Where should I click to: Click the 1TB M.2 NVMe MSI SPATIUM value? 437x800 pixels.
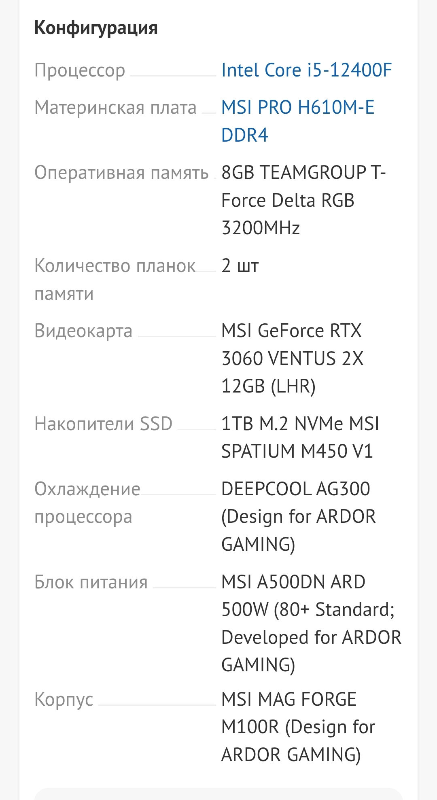pyautogui.click(x=300, y=437)
